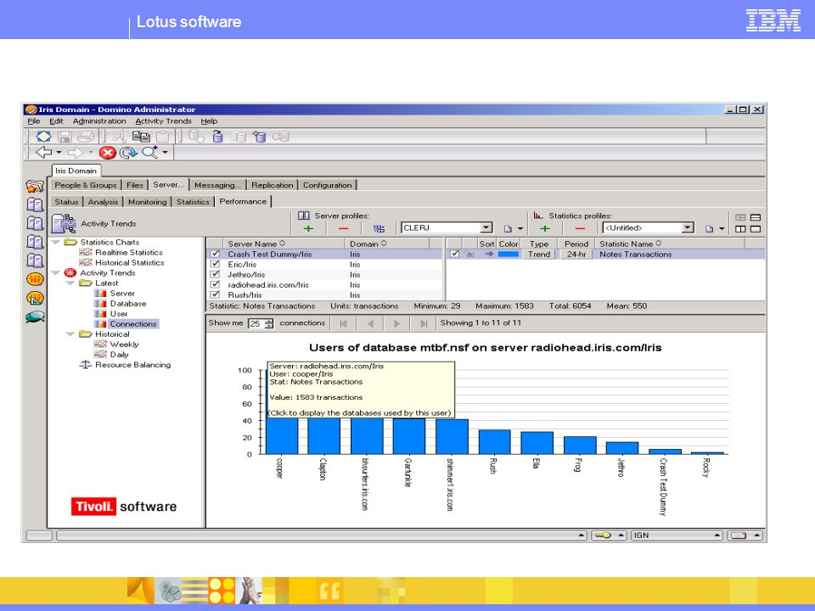Image resolution: width=815 pixels, height=611 pixels.
Task: Click the red minus to remove server profile
Action: (343, 228)
